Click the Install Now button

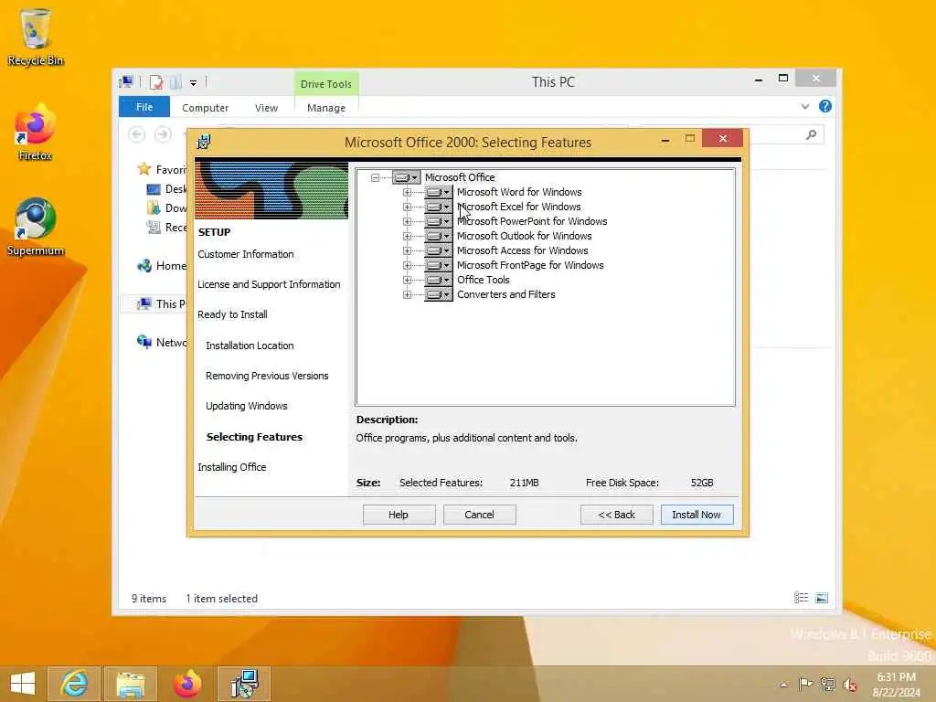tap(697, 515)
